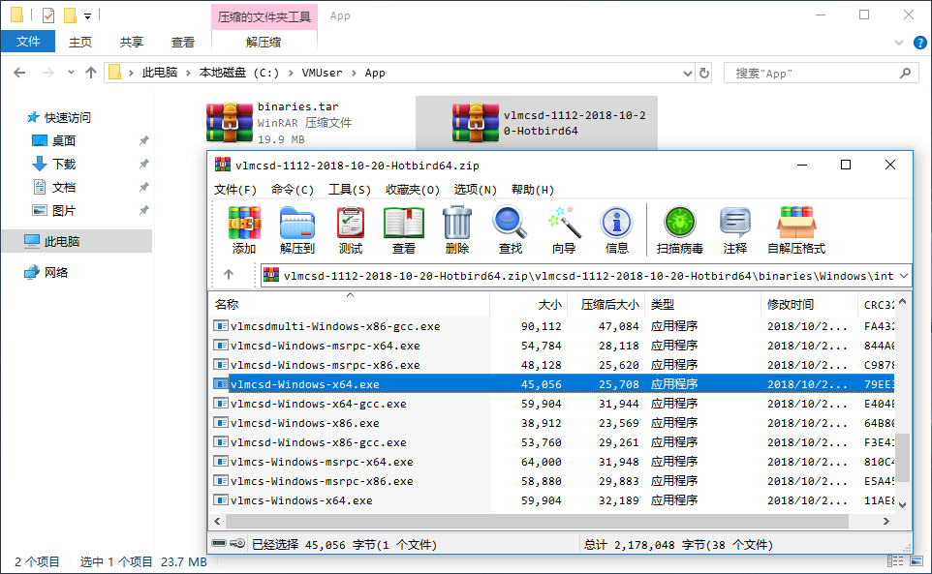Screen dimensions: 932x574
Task: Click the large icons view toggle in Explorer
Action: 916,561
